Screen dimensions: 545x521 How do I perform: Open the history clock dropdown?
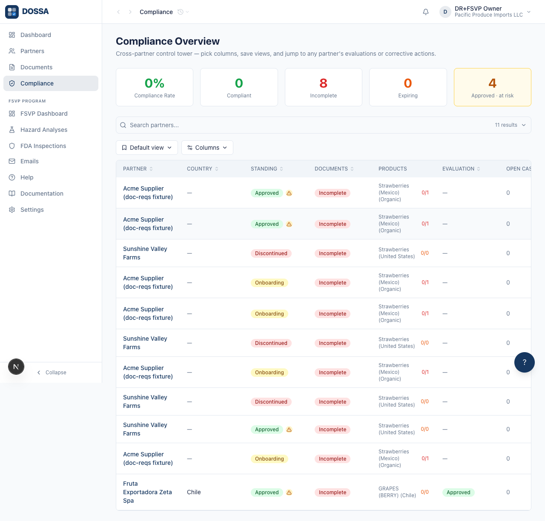pos(183,12)
